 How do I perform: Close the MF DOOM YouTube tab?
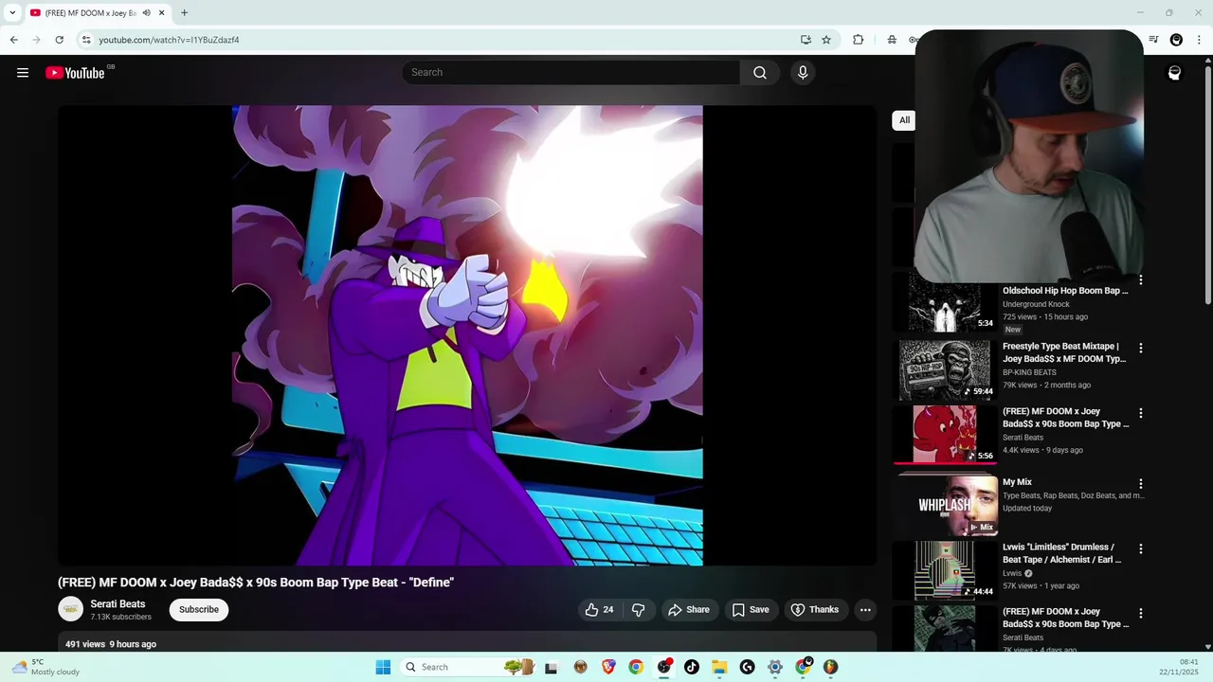(x=162, y=13)
